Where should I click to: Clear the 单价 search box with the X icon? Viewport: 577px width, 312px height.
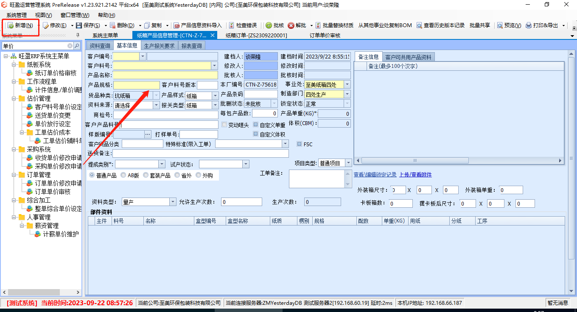(70, 46)
